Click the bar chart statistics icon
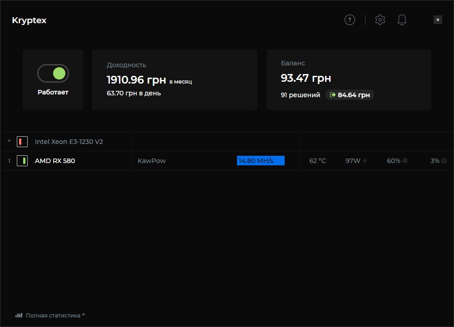The image size is (454, 327). pos(19,315)
